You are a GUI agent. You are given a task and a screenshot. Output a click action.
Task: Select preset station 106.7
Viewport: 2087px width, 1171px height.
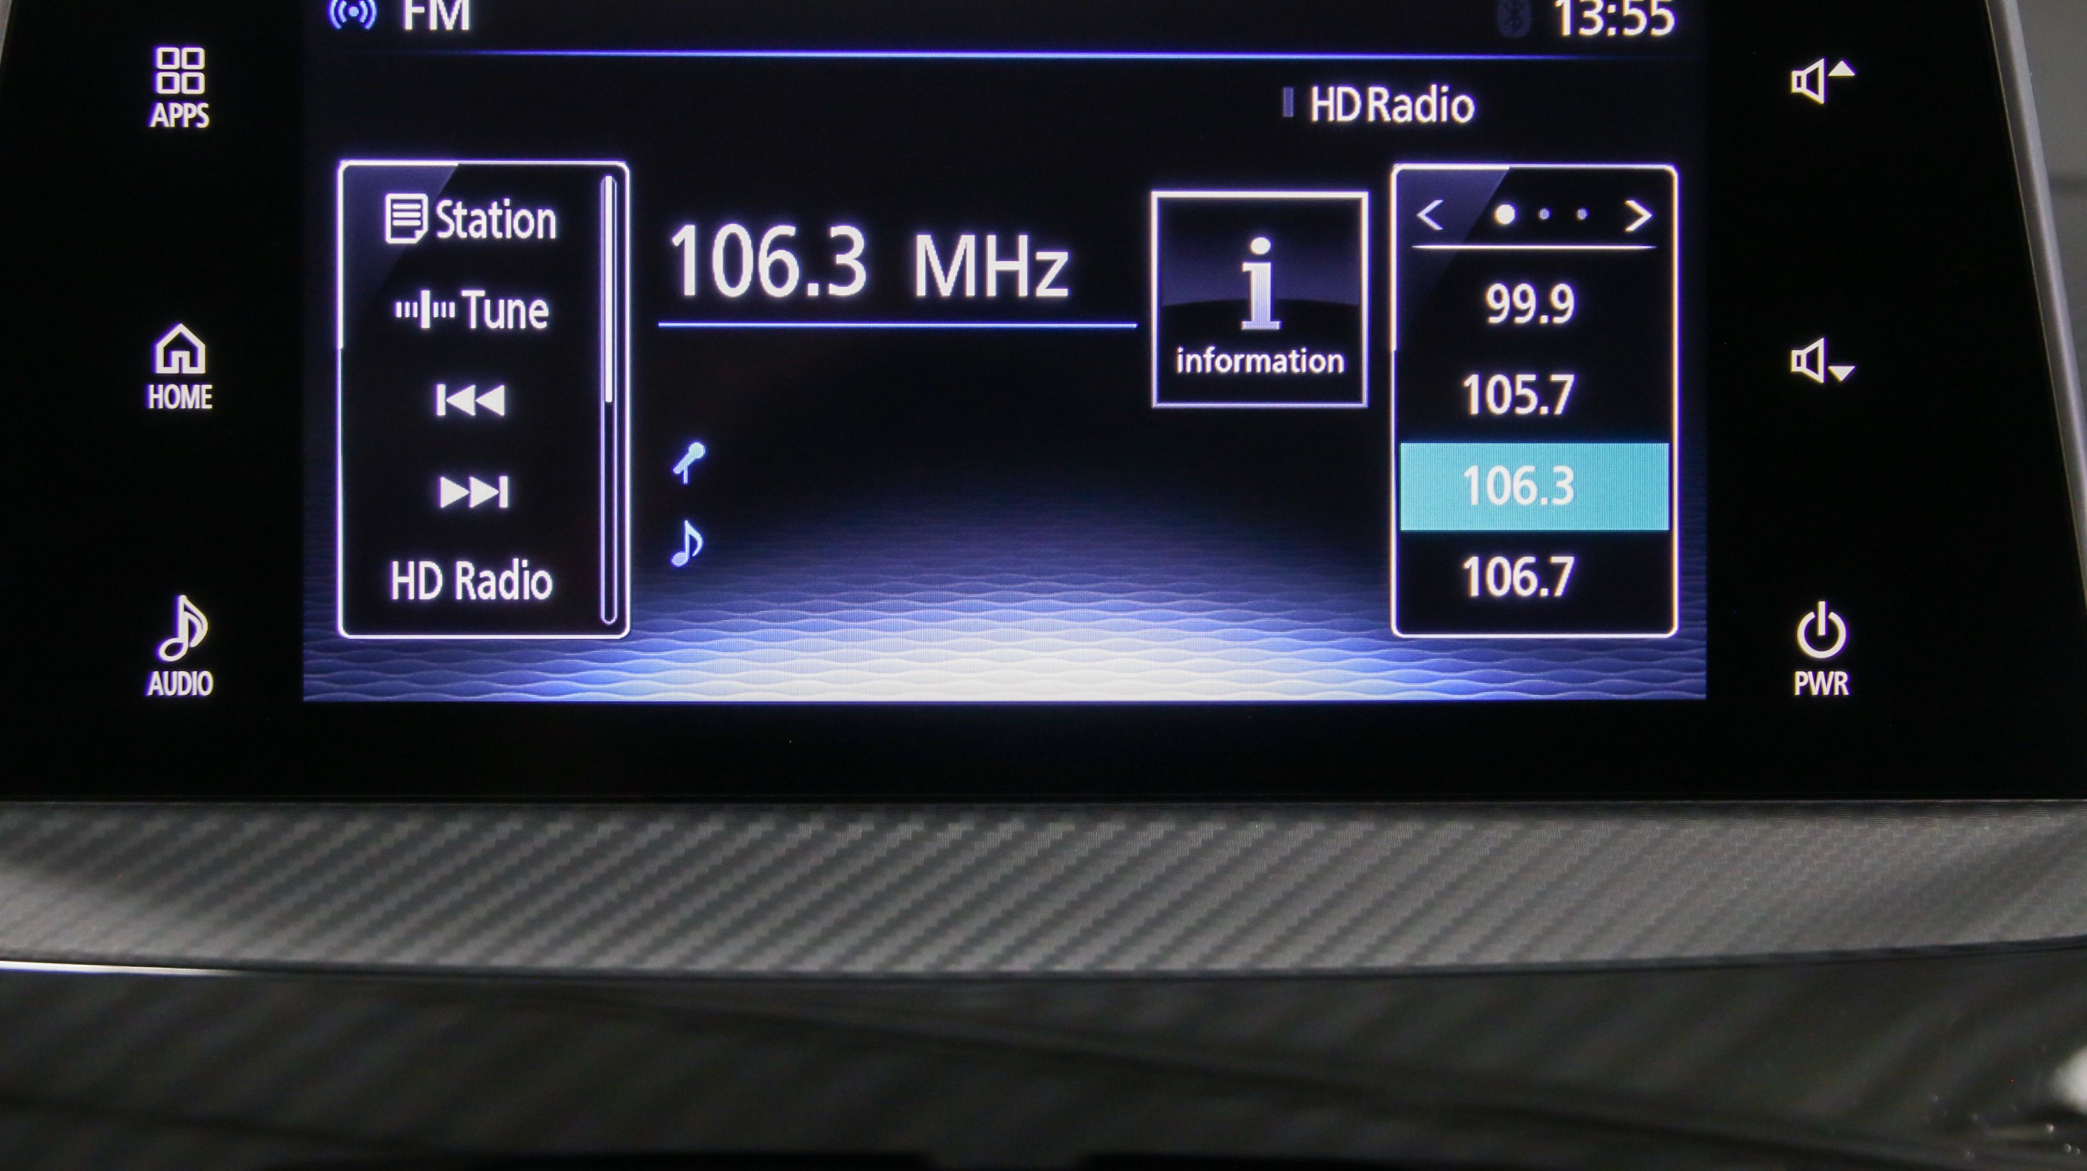(1518, 577)
